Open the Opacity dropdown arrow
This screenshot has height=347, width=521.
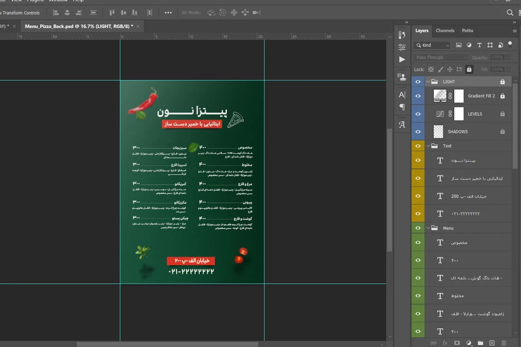point(509,57)
